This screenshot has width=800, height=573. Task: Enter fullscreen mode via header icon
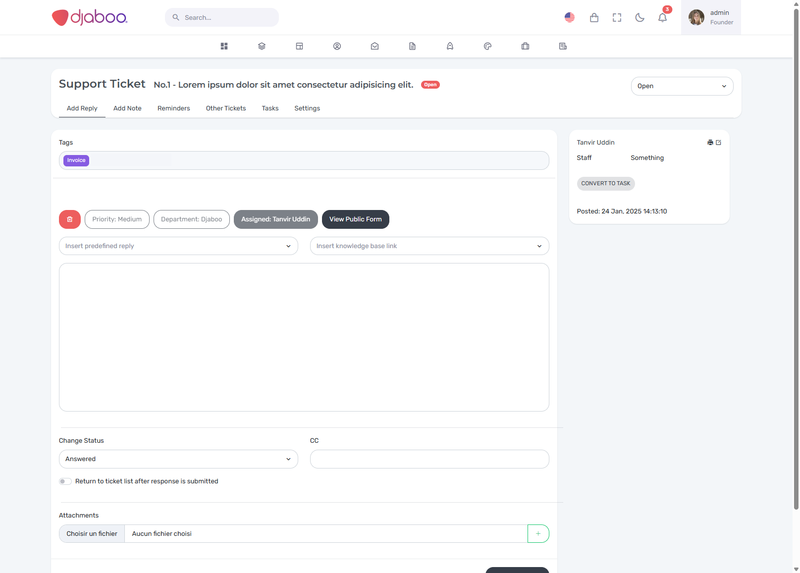pos(617,18)
